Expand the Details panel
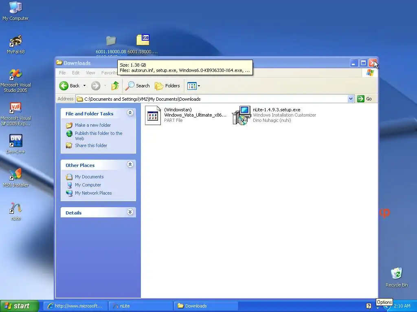This screenshot has height=312, width=417. (130, 212)
